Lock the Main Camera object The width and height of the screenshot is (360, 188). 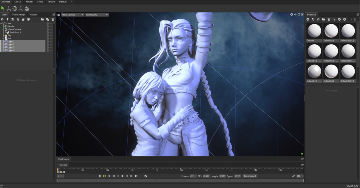coord(48,30)
